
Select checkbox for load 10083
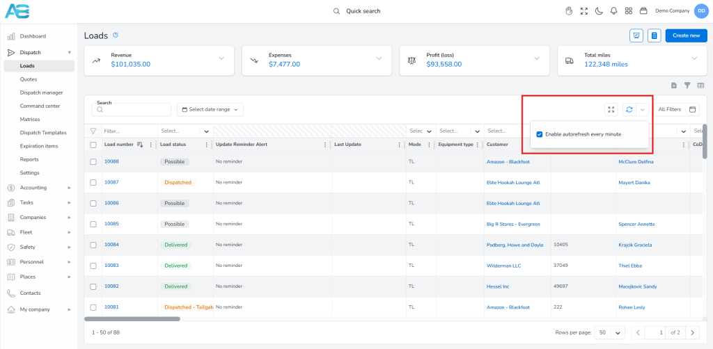pyautogui.click(x=93, y=266)
